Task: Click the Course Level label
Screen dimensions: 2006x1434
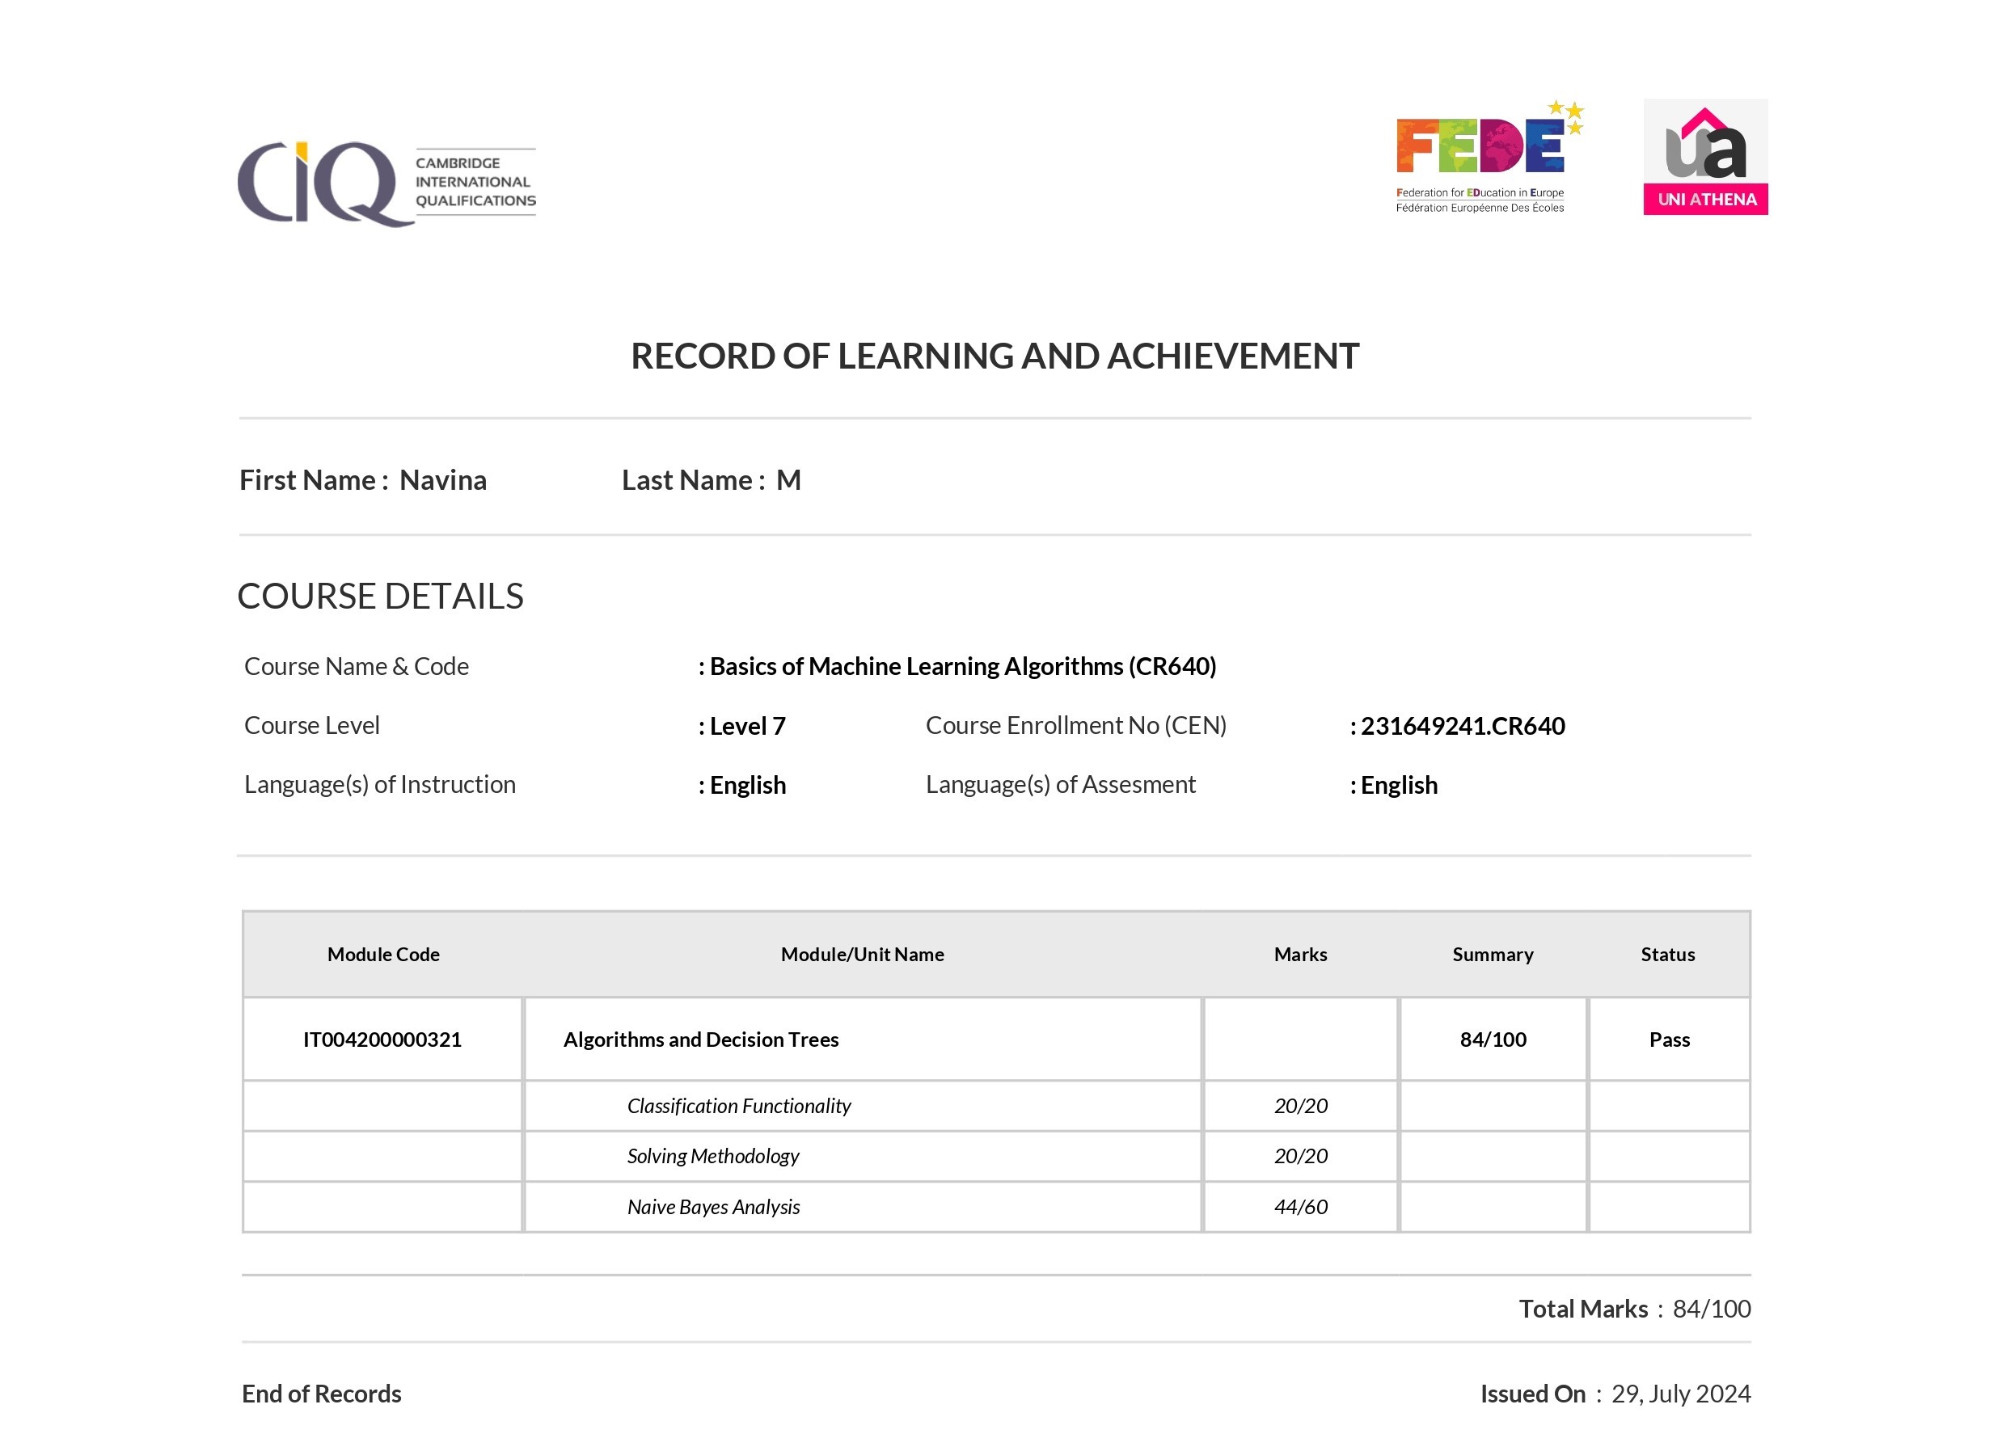Action: 312,725
